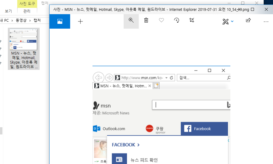Open the crop tool

pyautogui.click(x=192, y=21)
